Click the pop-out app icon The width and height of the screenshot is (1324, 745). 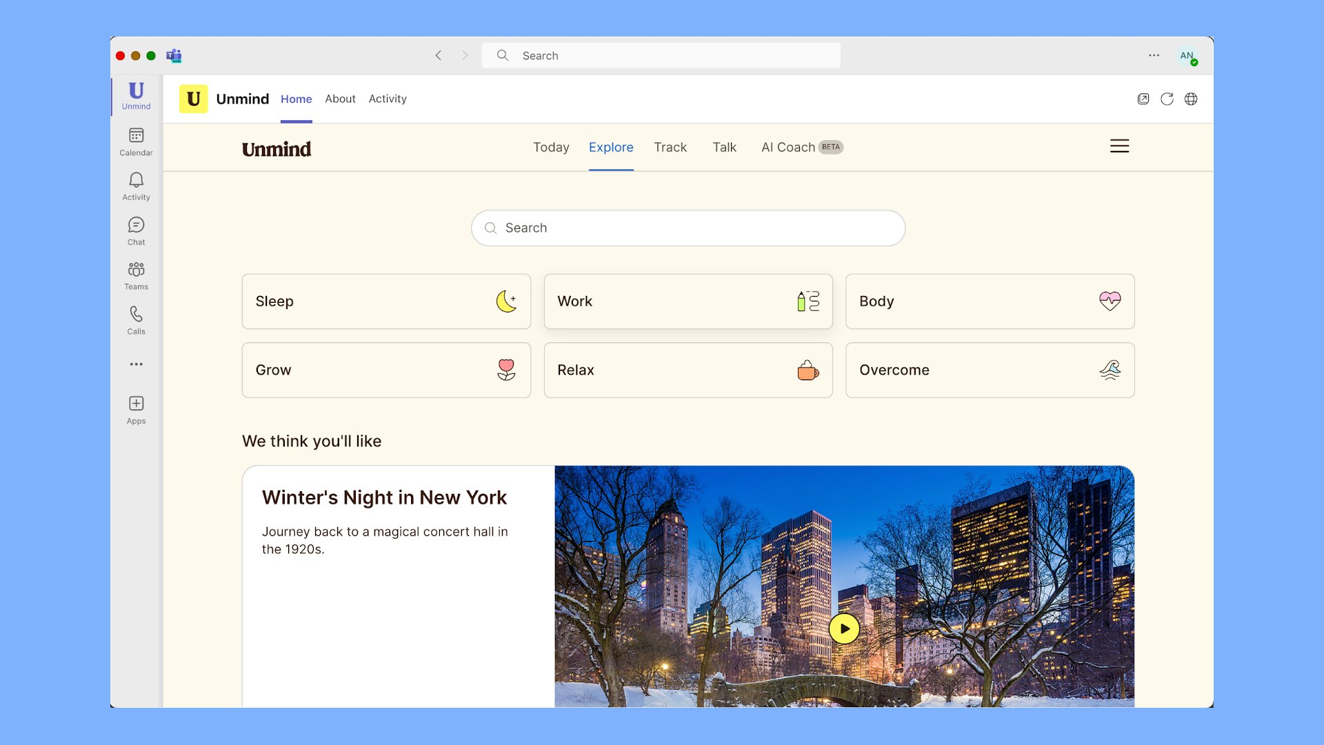[x=1143, y=99]
